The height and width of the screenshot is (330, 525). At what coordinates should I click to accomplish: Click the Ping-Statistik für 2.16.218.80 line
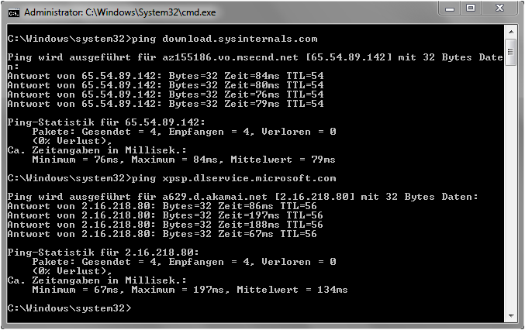click(x=102, y=252)
